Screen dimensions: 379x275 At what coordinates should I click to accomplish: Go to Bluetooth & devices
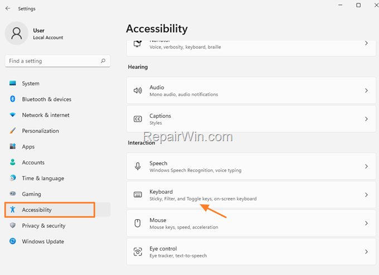click(x=57, y=99)
